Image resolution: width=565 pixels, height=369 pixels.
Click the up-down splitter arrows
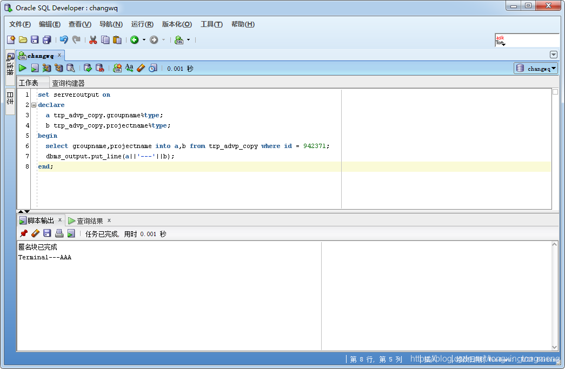tap(24, 211)
